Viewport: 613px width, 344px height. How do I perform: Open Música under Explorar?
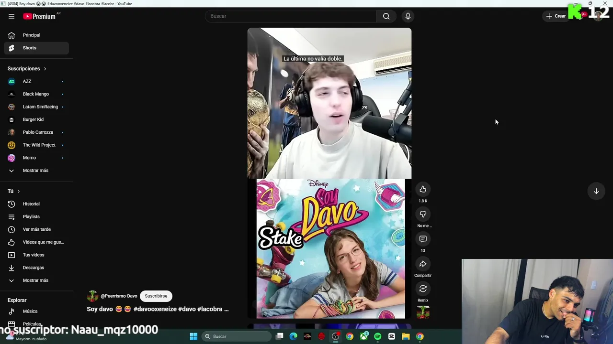point(36,311)
